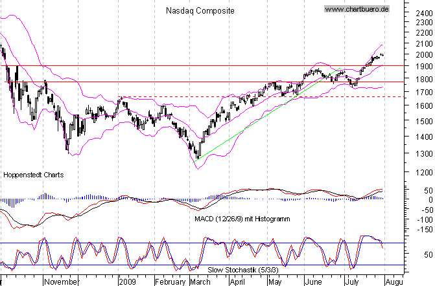The image size is (435, 286).
Task: Click the 1400 price axis value
Action: tap(425, 137)
